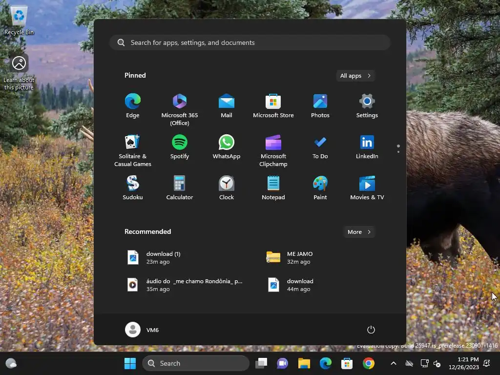Open the Spotify app
Screen dimensions: 500x375
point(180,147)
